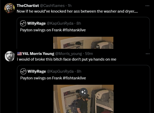Image resolution: width=154 pixels, height=113 pixels.
Task: Open #fishtanklive hashtag in first quoted tweet
Action: [x=74, y=30]
